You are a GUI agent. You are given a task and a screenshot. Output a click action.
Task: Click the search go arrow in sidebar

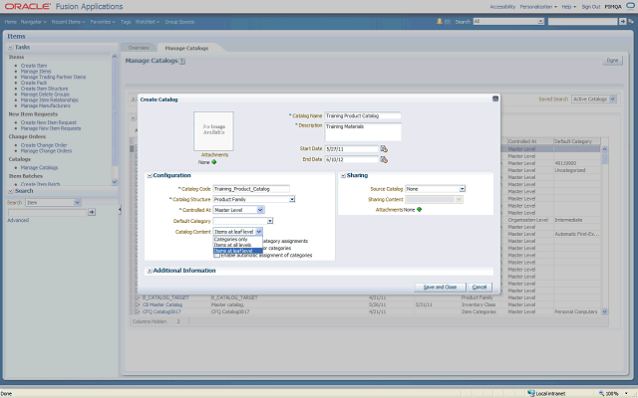click(x=92, y=212)
